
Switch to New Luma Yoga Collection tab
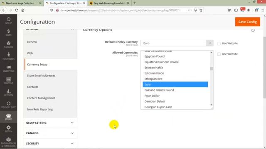(x=20, y=3)
